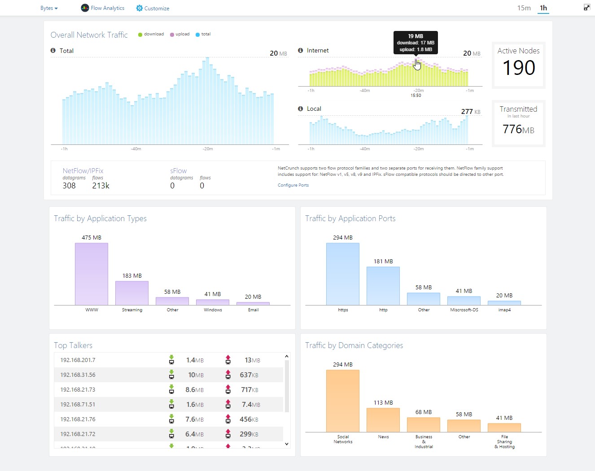
Task: Open the Customize gear settings
Action: [139, 8]
